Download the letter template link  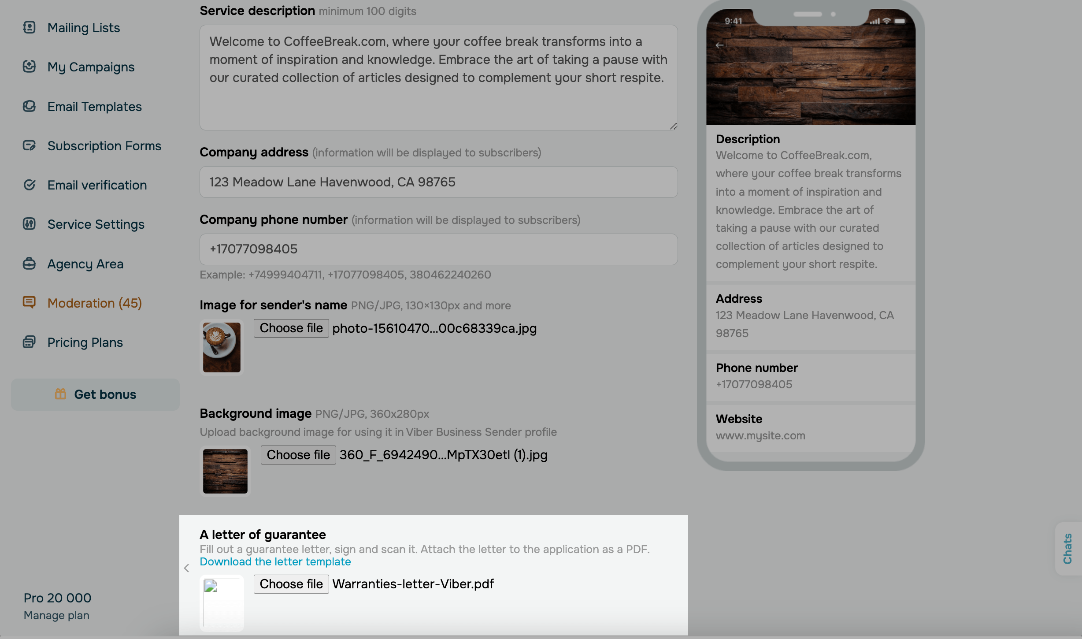coord(275,562)
